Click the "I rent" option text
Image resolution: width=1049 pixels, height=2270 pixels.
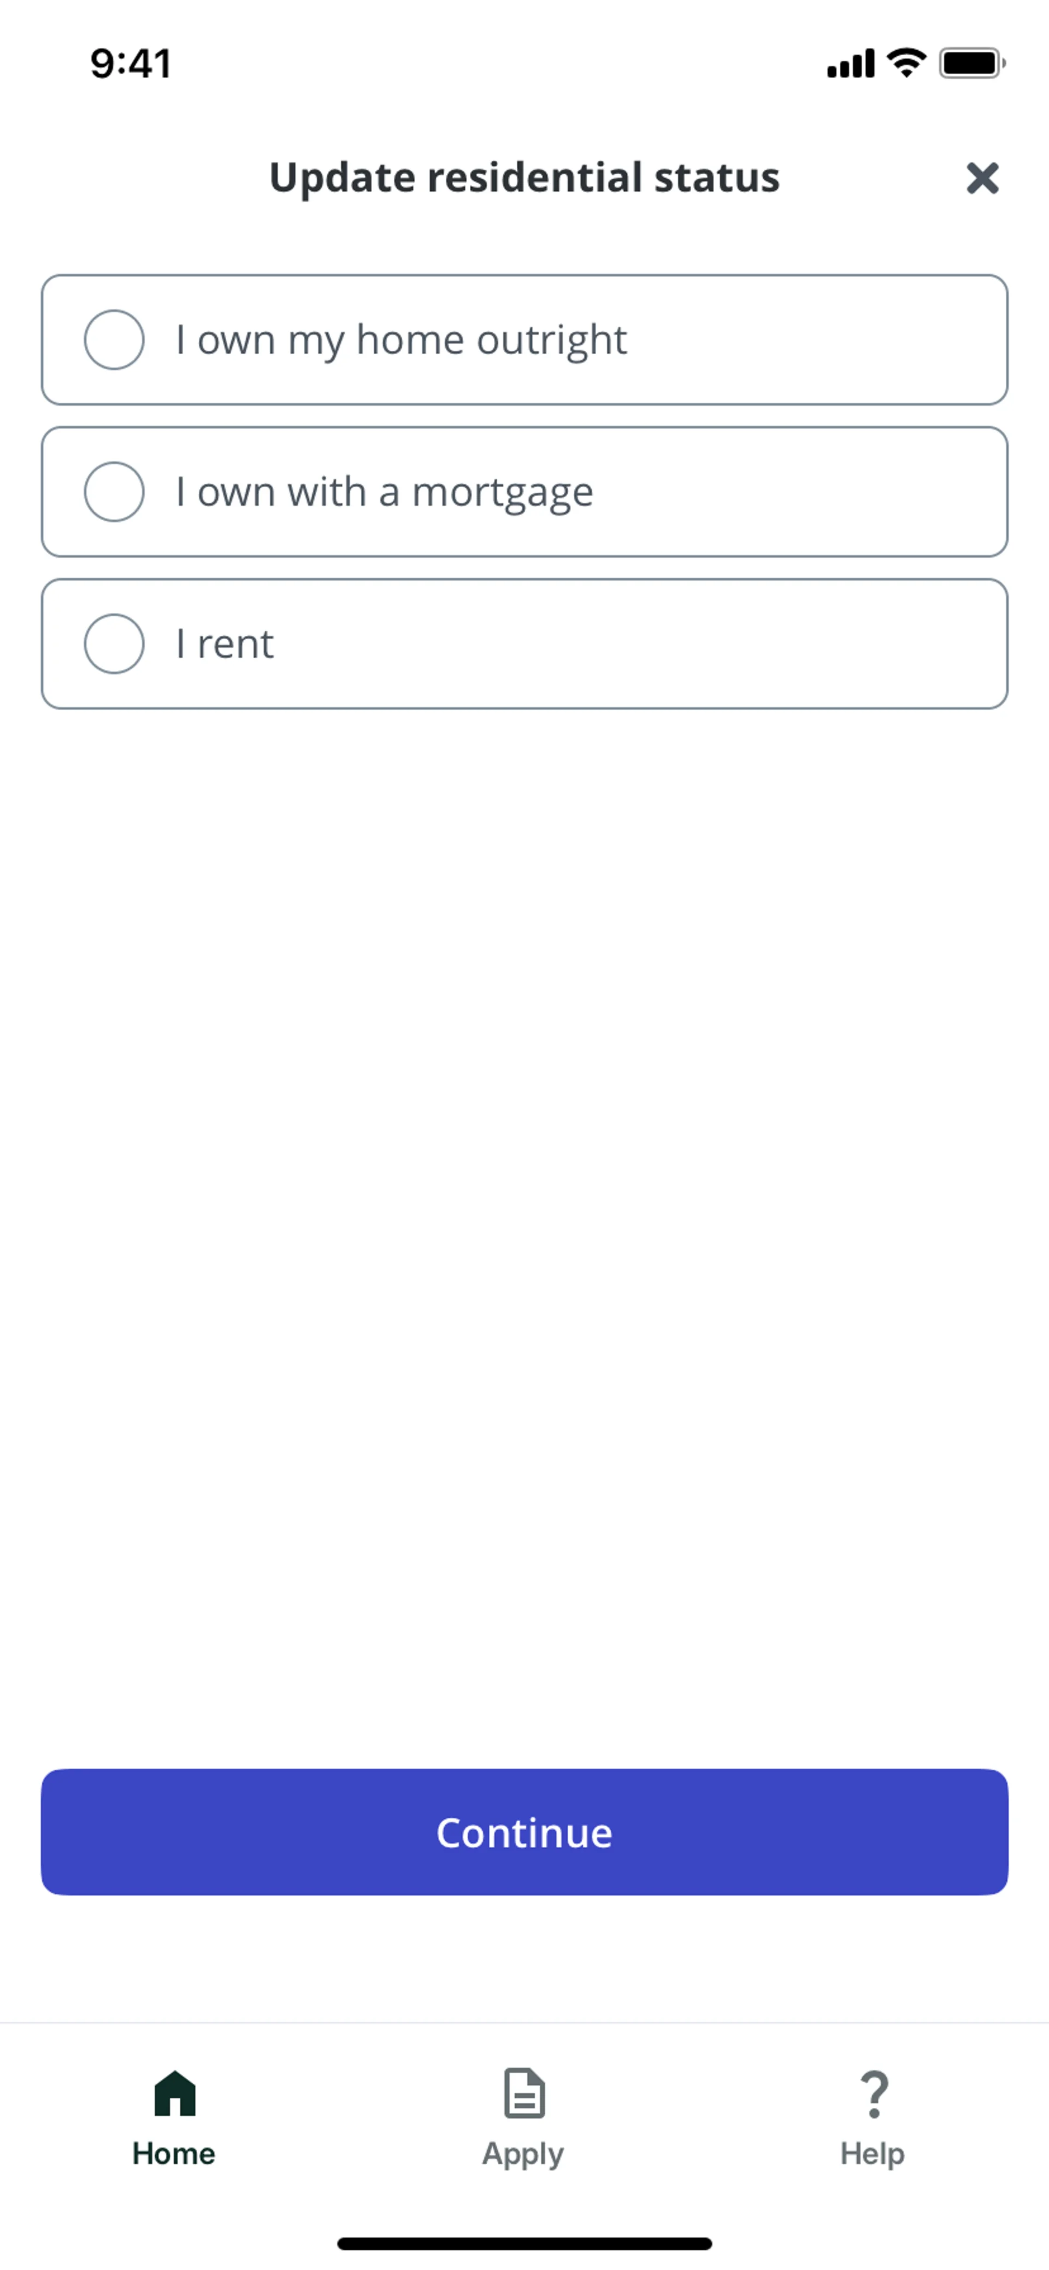pyautogui.click(x=225, y=644)
